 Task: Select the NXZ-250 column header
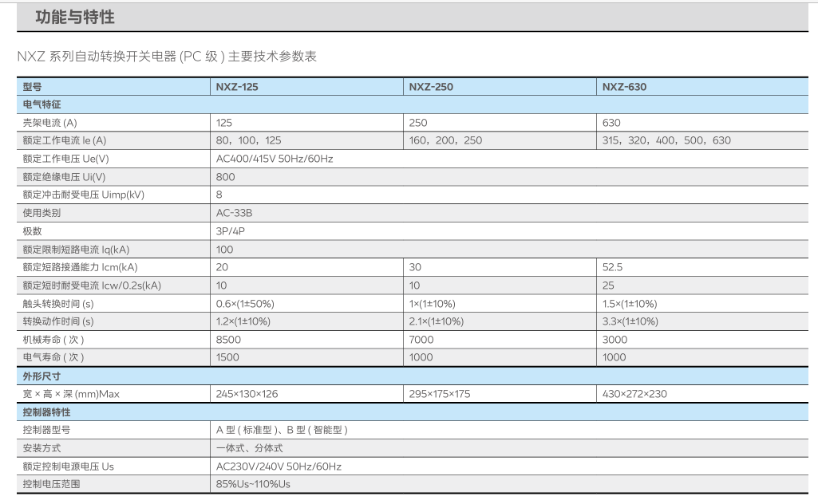coord(431,87)
